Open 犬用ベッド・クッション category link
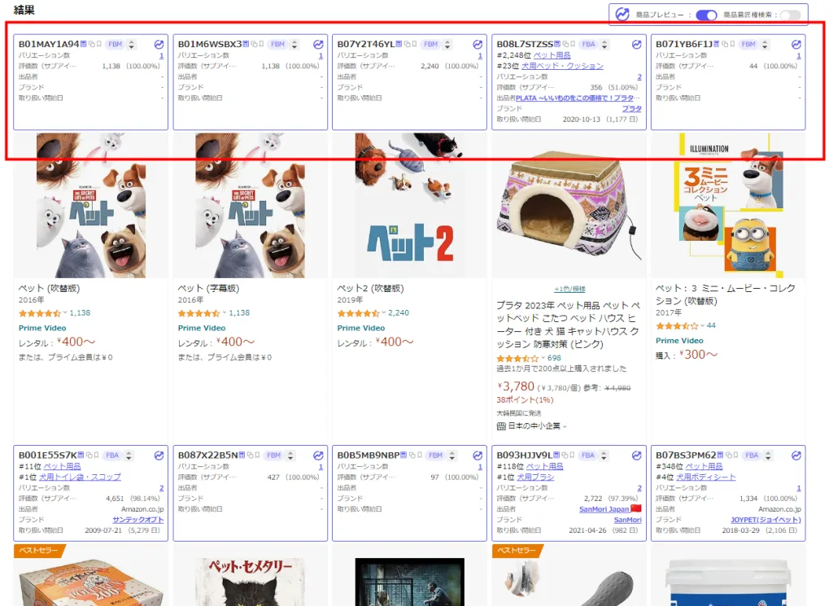The height and width of the screenshot is (606, 833). pyautogui.click(x=562, y=66)
